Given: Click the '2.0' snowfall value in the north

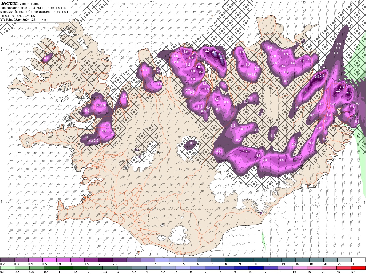Looking at the screenshot, I should (x=194, y=54).
